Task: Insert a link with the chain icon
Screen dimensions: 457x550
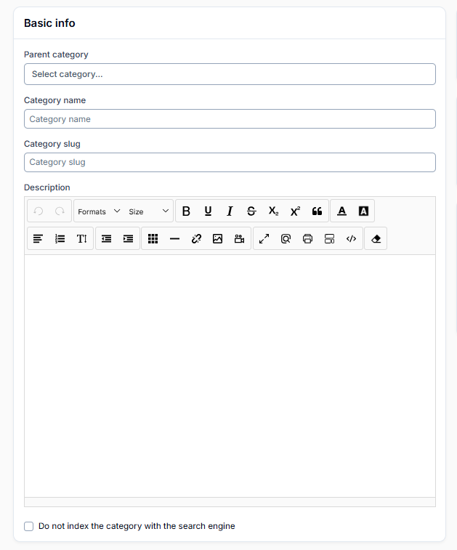Action: pyautogui.click(x=196, y=238)
